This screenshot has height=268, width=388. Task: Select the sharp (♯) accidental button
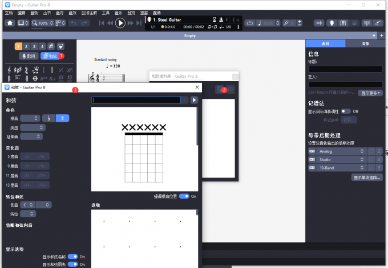point(62,118)
